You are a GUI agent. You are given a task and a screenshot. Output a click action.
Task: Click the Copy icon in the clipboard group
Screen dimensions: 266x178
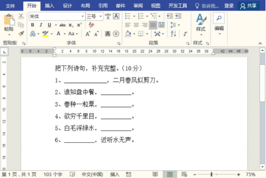[21, 25]
